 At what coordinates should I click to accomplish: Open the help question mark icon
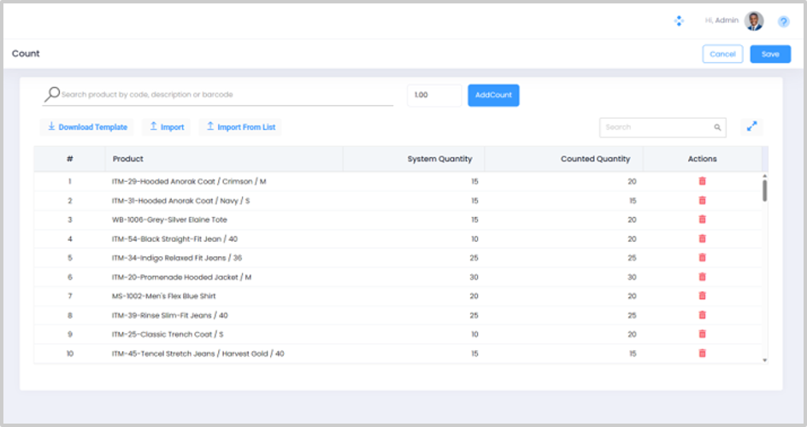click(x=783, y=21)
